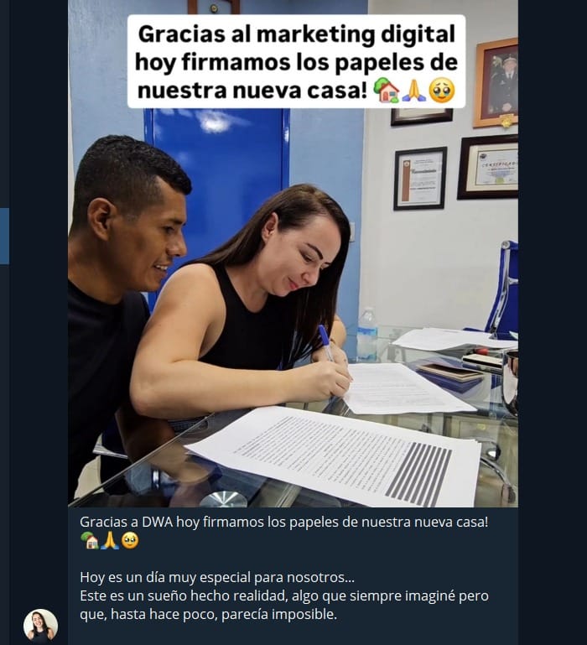Image resolution: width=587 pixels, height=645 pixels.
Task: Click the teary face emoji in overlay text
Action: coord(442,90)
